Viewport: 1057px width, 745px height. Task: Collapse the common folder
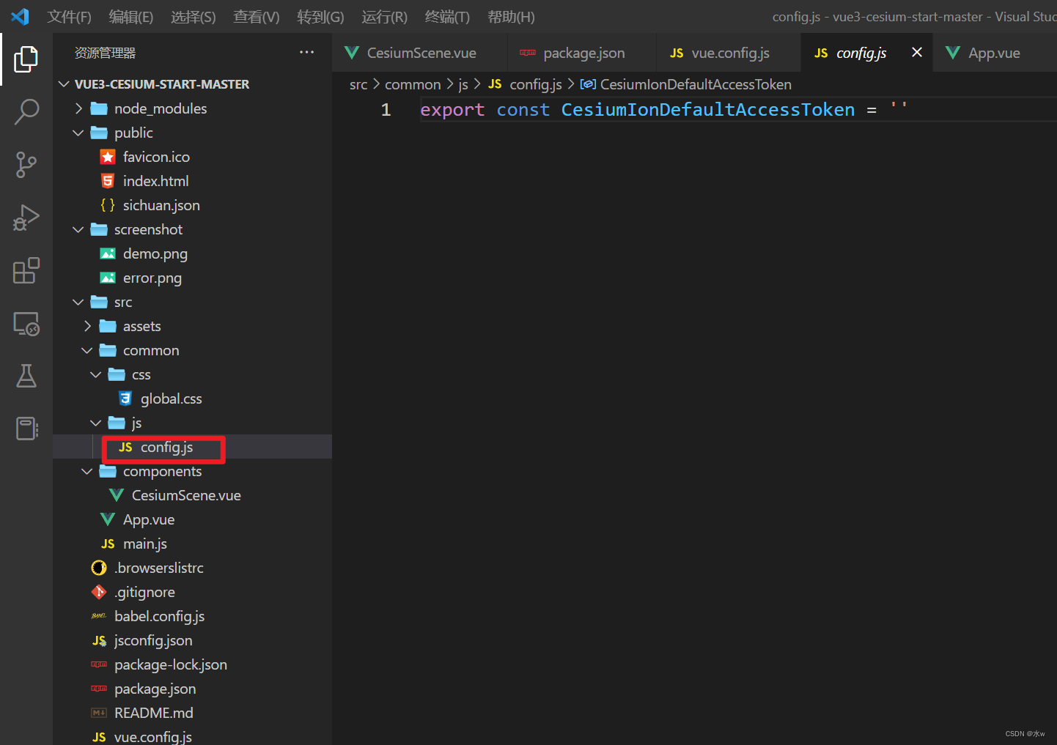click(87, 350)
